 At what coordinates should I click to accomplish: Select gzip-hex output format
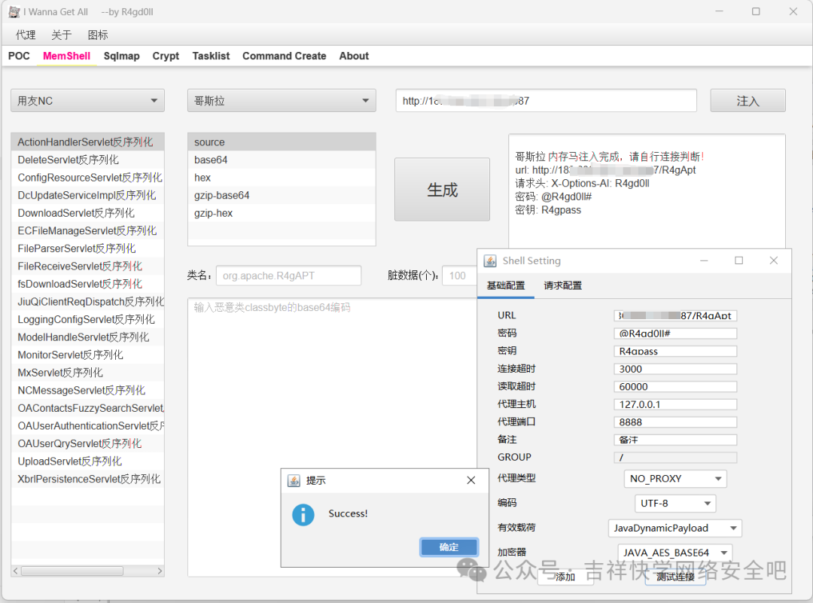point(282,213)
